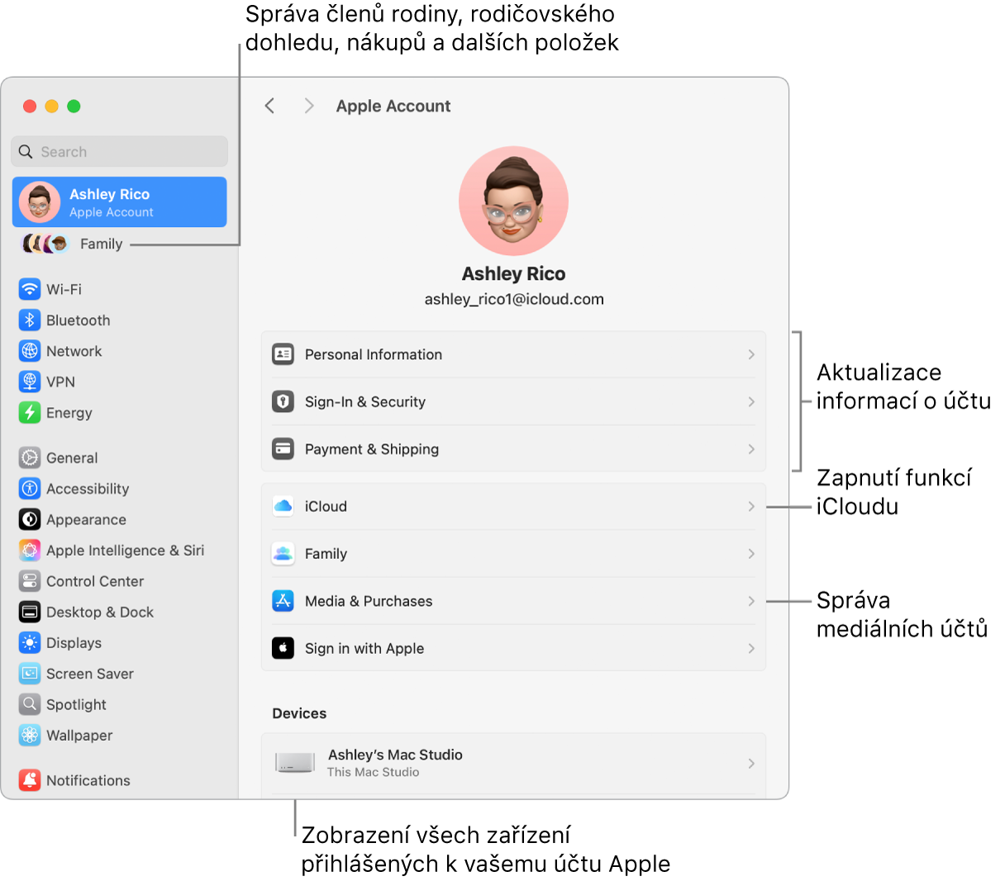The image size is (1005, 881).
Task: Go back with the left chevron
Action: 269,106
